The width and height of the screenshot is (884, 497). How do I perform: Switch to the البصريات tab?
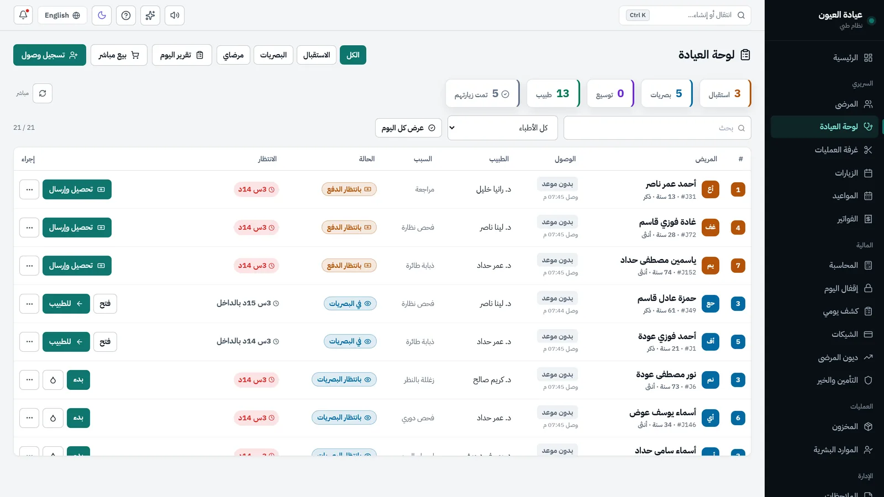(273, 55)
